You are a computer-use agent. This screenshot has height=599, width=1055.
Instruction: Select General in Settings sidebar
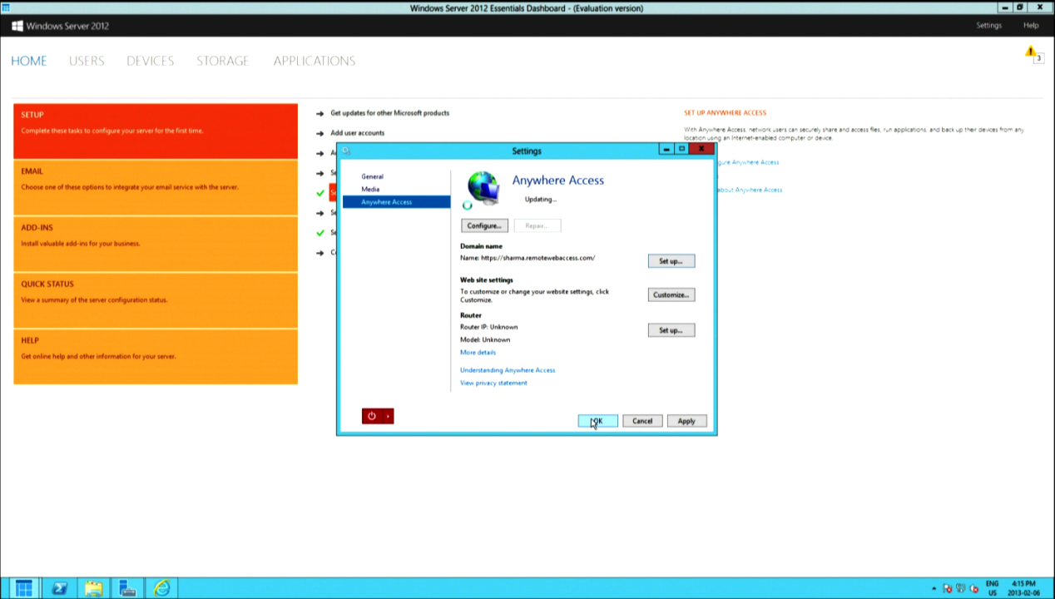click(372, 176)
